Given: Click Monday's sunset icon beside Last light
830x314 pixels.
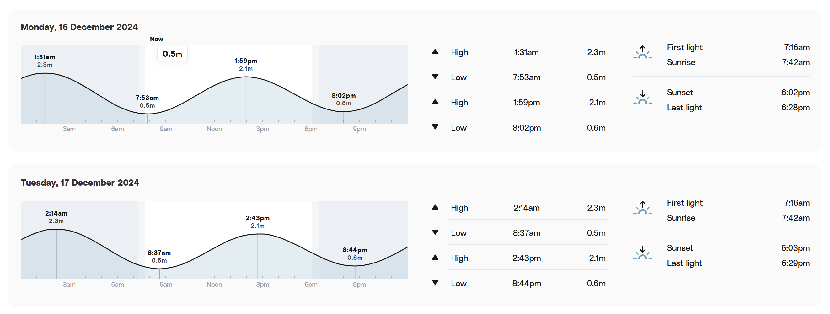Looking at the screenshot, I should tap(642, 97).
